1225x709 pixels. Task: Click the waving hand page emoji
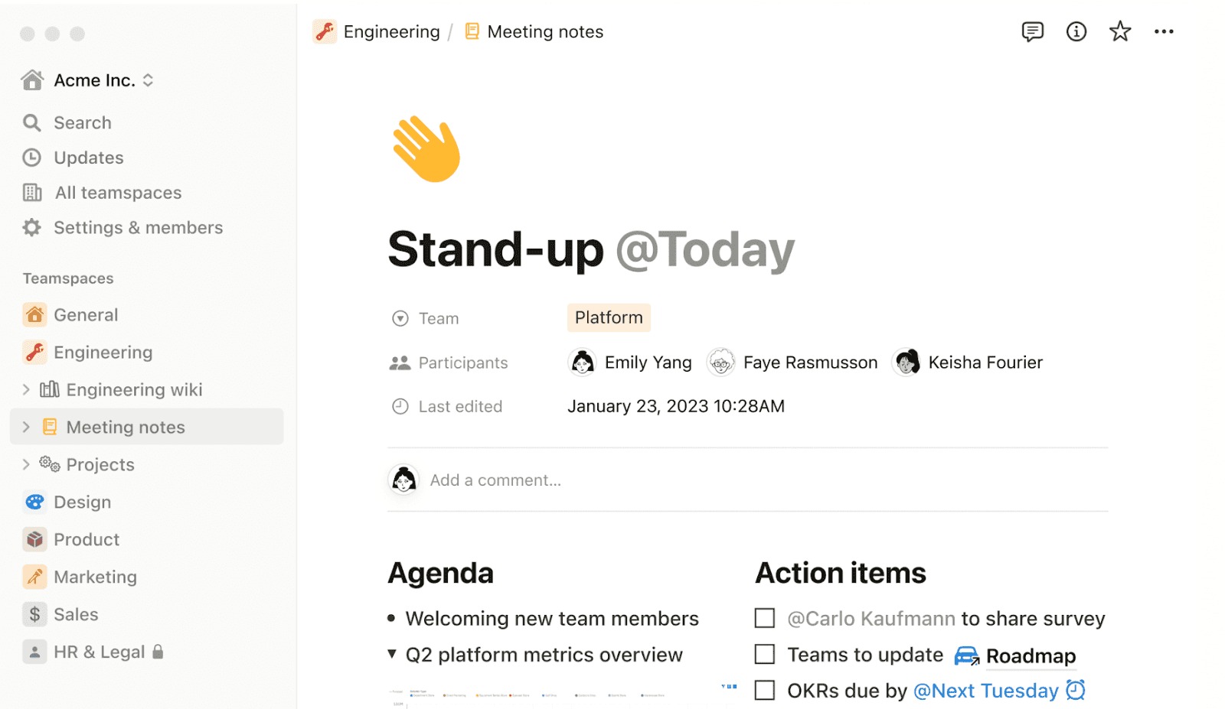pyautogui.click(x=426, y=149)
